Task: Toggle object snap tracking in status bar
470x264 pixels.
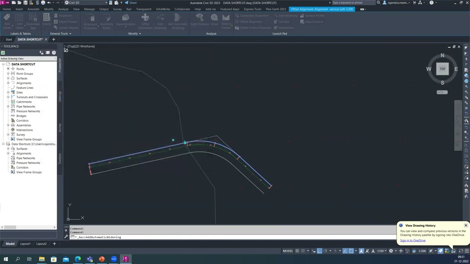Action: 345,251
